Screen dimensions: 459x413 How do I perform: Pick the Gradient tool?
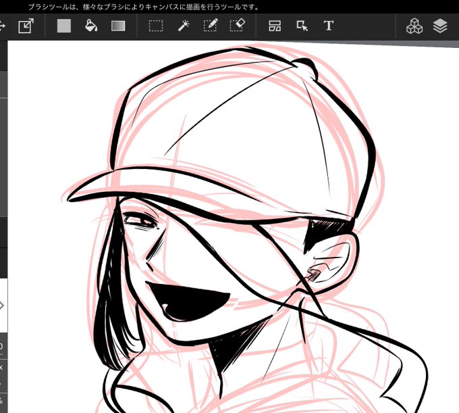118,26
